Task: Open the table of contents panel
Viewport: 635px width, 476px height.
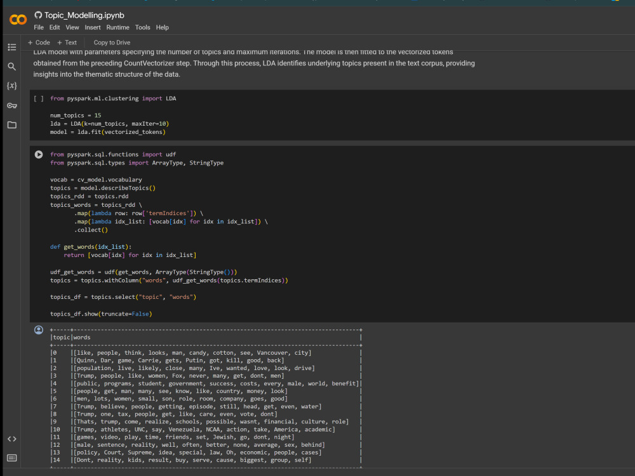Action: pos(11,47)
